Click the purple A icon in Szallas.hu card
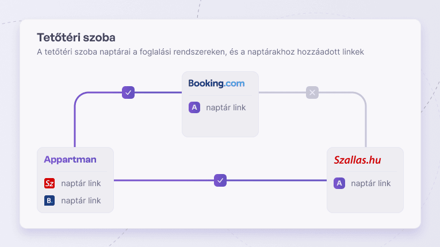The height and width of the screenshot is (247, 440). (x=339, y=183)
